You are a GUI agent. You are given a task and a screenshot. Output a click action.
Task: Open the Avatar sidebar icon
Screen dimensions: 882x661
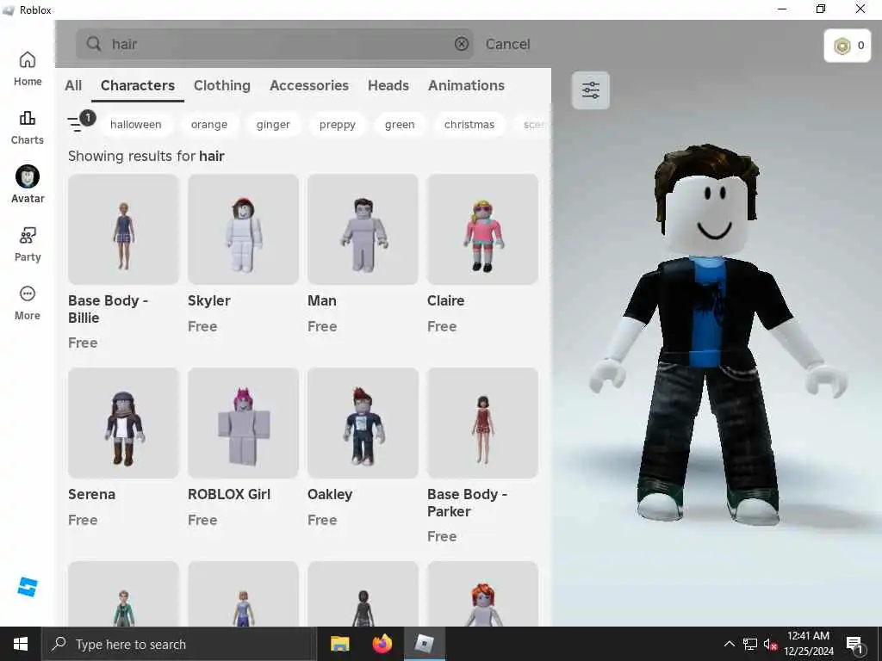(27, 185)
